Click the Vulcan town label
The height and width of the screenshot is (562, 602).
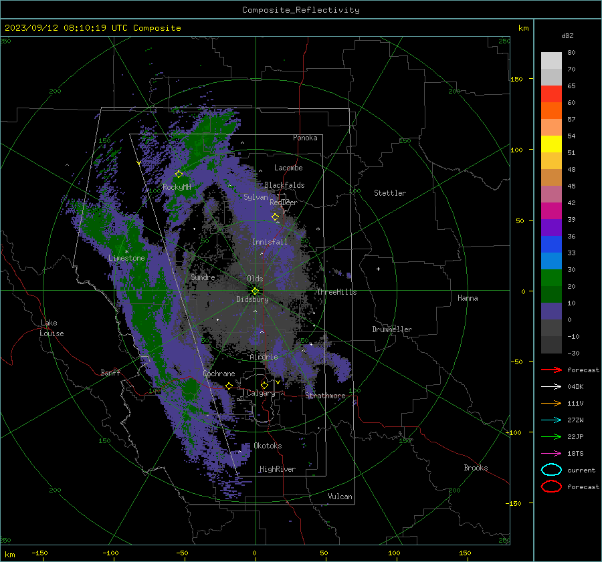(340, 497)
